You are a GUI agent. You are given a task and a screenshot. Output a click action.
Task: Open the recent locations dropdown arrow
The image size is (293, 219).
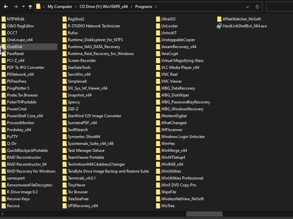click(x=23, y=7)
